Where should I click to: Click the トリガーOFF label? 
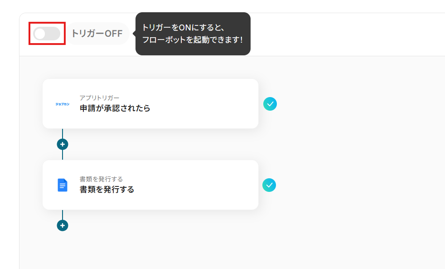click(x=97, y=34)
